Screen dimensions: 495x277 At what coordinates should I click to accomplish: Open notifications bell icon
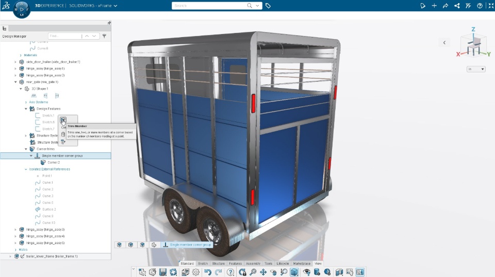coord(423,6)
